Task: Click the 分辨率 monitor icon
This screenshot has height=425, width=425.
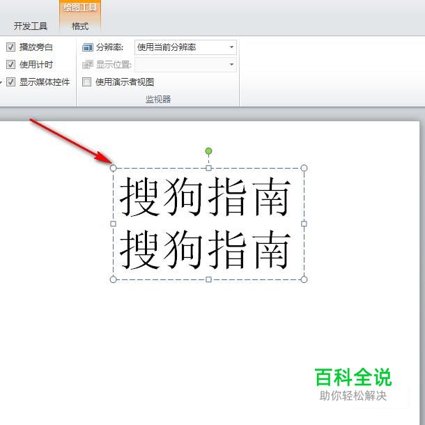Action: [x=88, y=47]
